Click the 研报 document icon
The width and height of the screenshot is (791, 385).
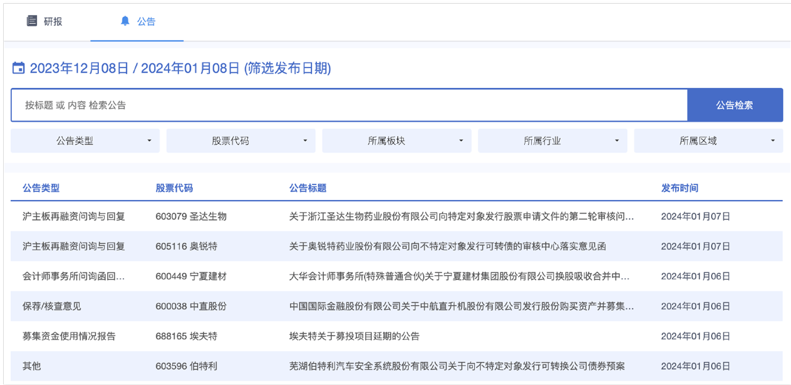click(x=32, y=21)
